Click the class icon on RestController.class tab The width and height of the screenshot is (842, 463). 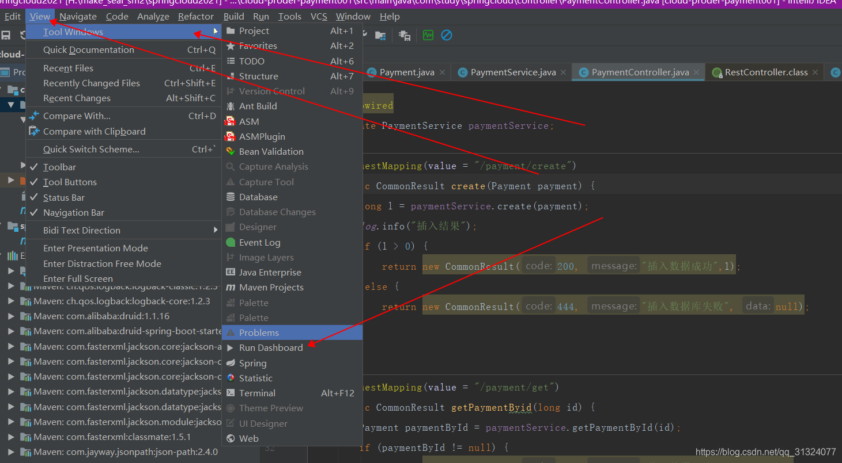[717, 72]
